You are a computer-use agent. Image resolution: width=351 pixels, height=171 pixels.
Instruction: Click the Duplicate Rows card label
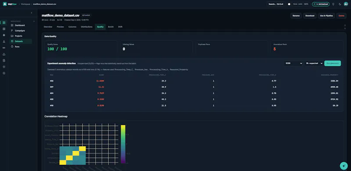tap(204, 44)
